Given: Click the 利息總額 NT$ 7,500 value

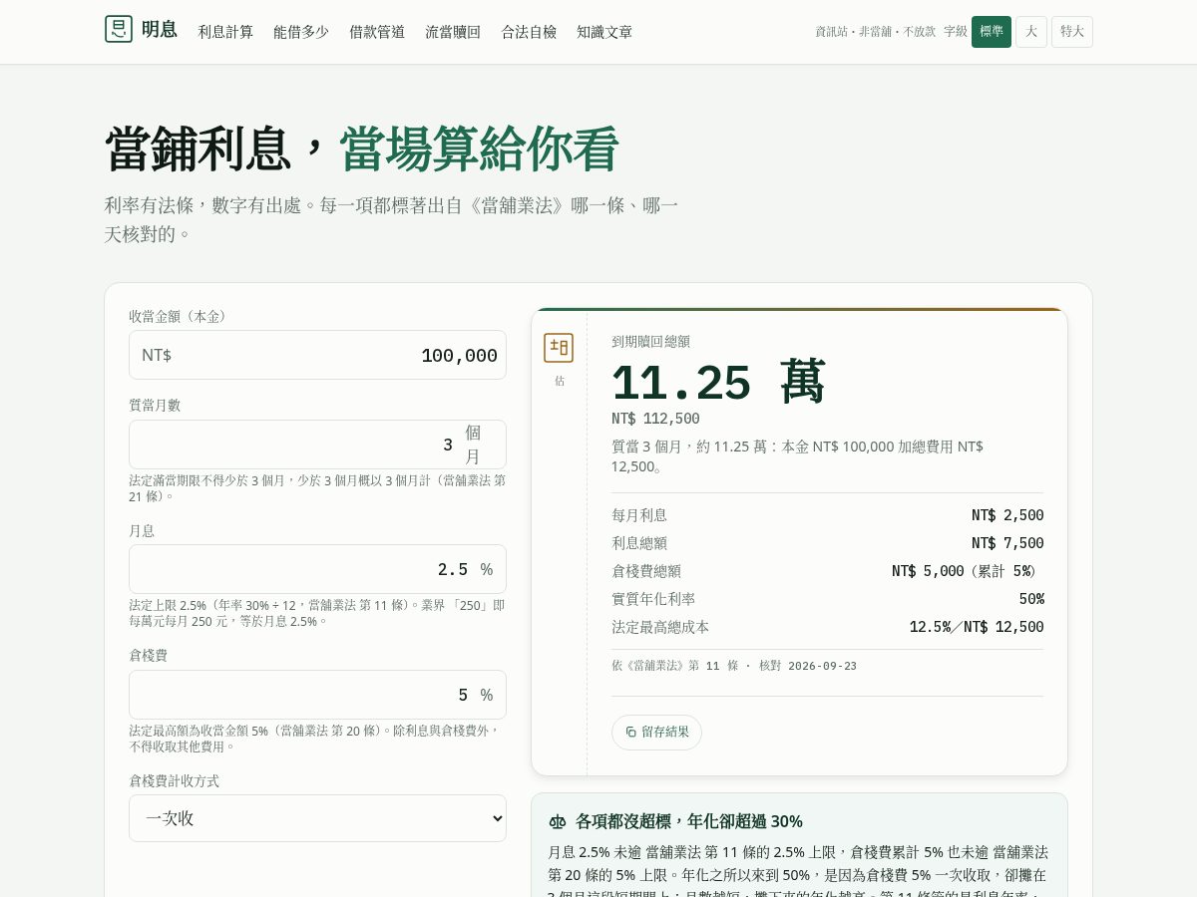Looking at the screenshot, I should pos(1007,543).
